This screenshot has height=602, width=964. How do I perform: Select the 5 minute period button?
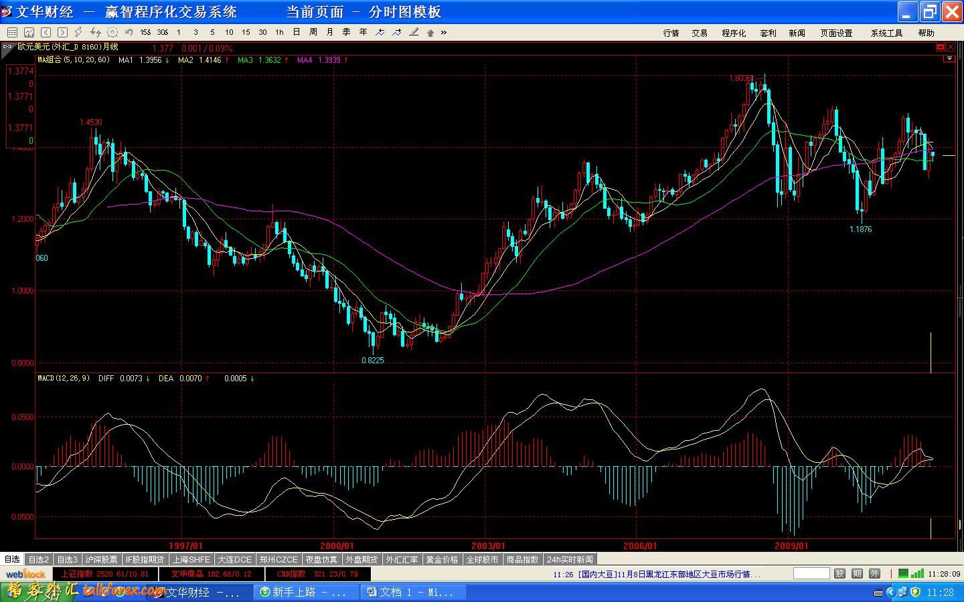pyautogui.click(x=212, y=32)
